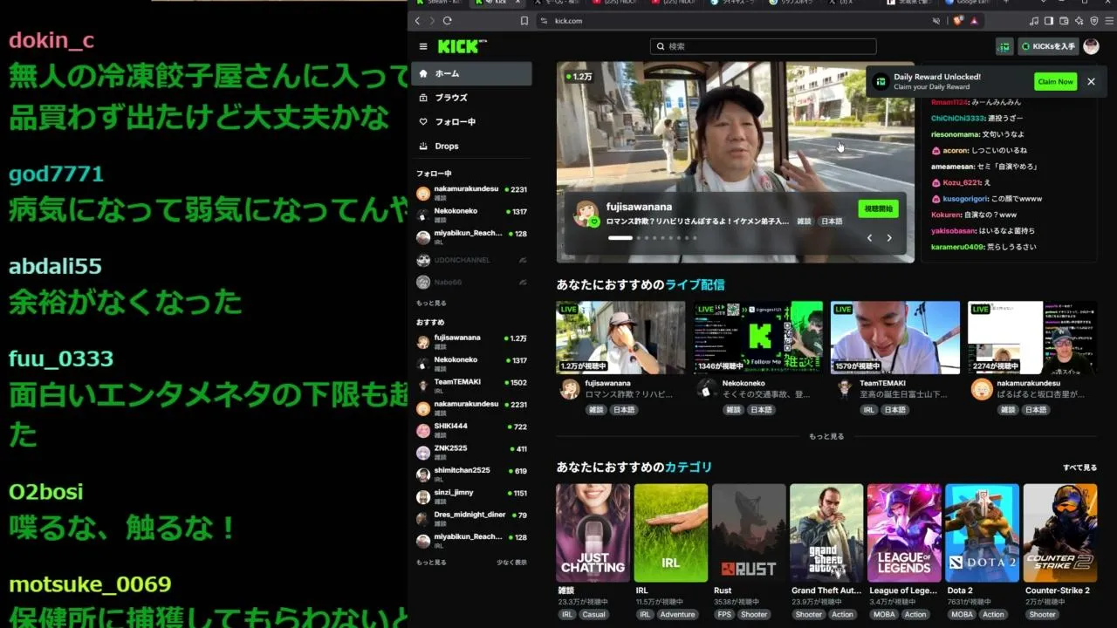Select ホーム in the sidebar
This screenshot has width=1117, height=628.
tap(471, 73)
